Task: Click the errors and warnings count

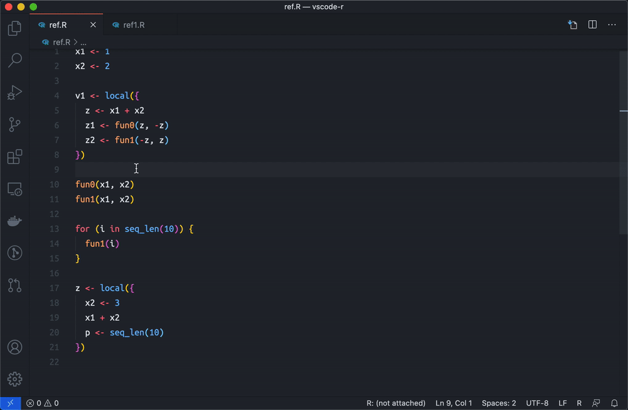Action: click(43, 403)
